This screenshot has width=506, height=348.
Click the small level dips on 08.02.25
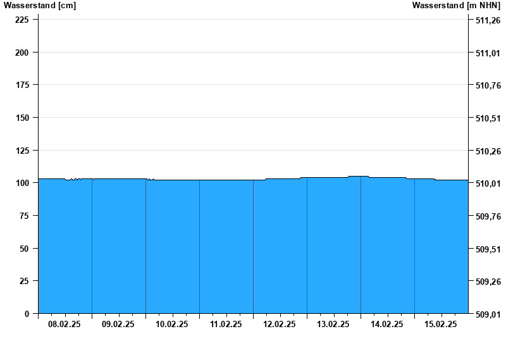(73, 180)
